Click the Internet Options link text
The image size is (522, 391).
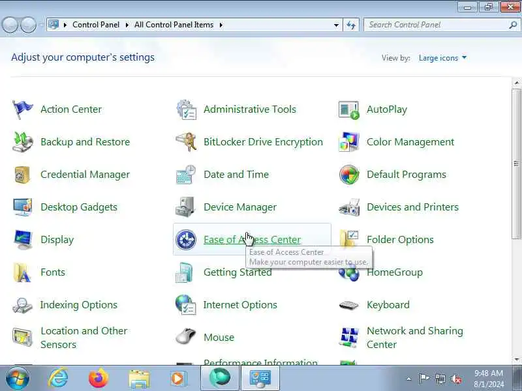click(240, 305)
